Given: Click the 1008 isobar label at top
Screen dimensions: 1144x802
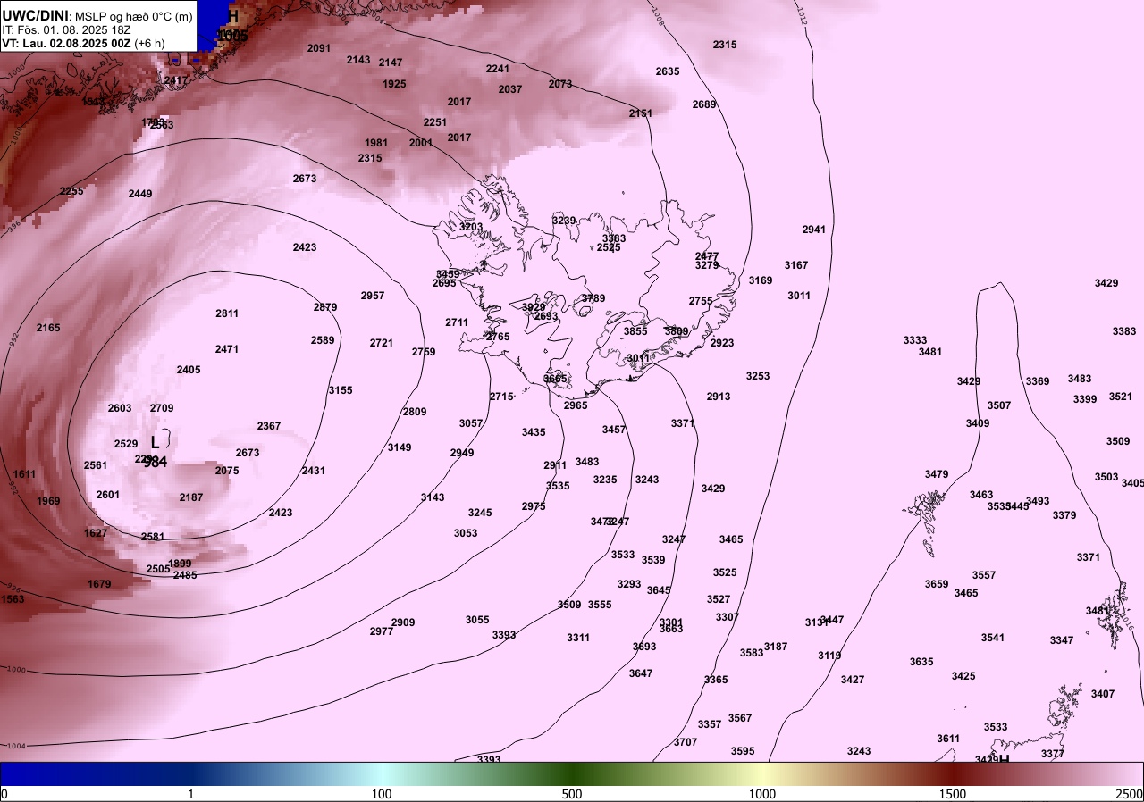Looking at the screenshot, I should point(658,15).
